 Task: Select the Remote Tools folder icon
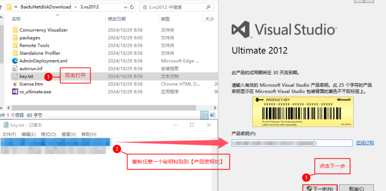coord(15,45)
